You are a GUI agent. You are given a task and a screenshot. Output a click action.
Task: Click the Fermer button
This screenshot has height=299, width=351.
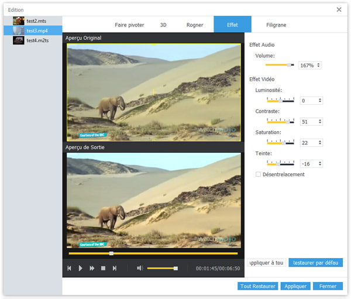[x=328, y=286]
